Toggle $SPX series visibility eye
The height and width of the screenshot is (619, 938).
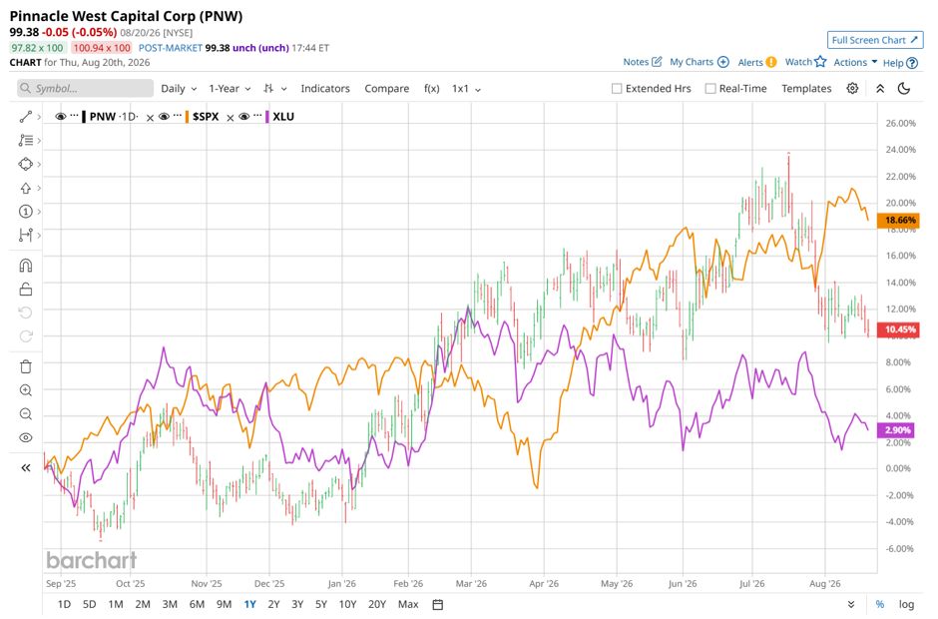(164, 117)
